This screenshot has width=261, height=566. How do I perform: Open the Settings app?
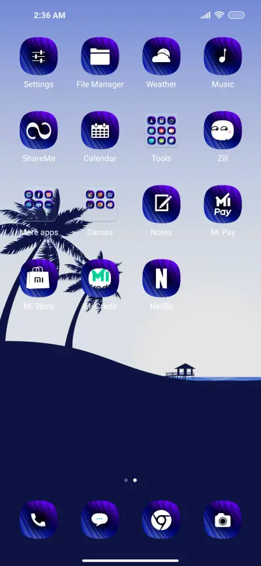38,56
